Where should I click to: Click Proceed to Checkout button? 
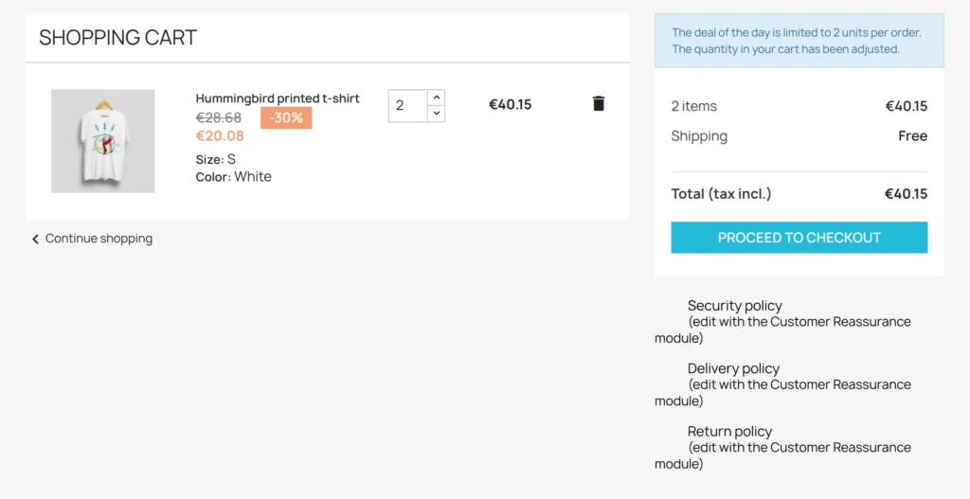799,238
